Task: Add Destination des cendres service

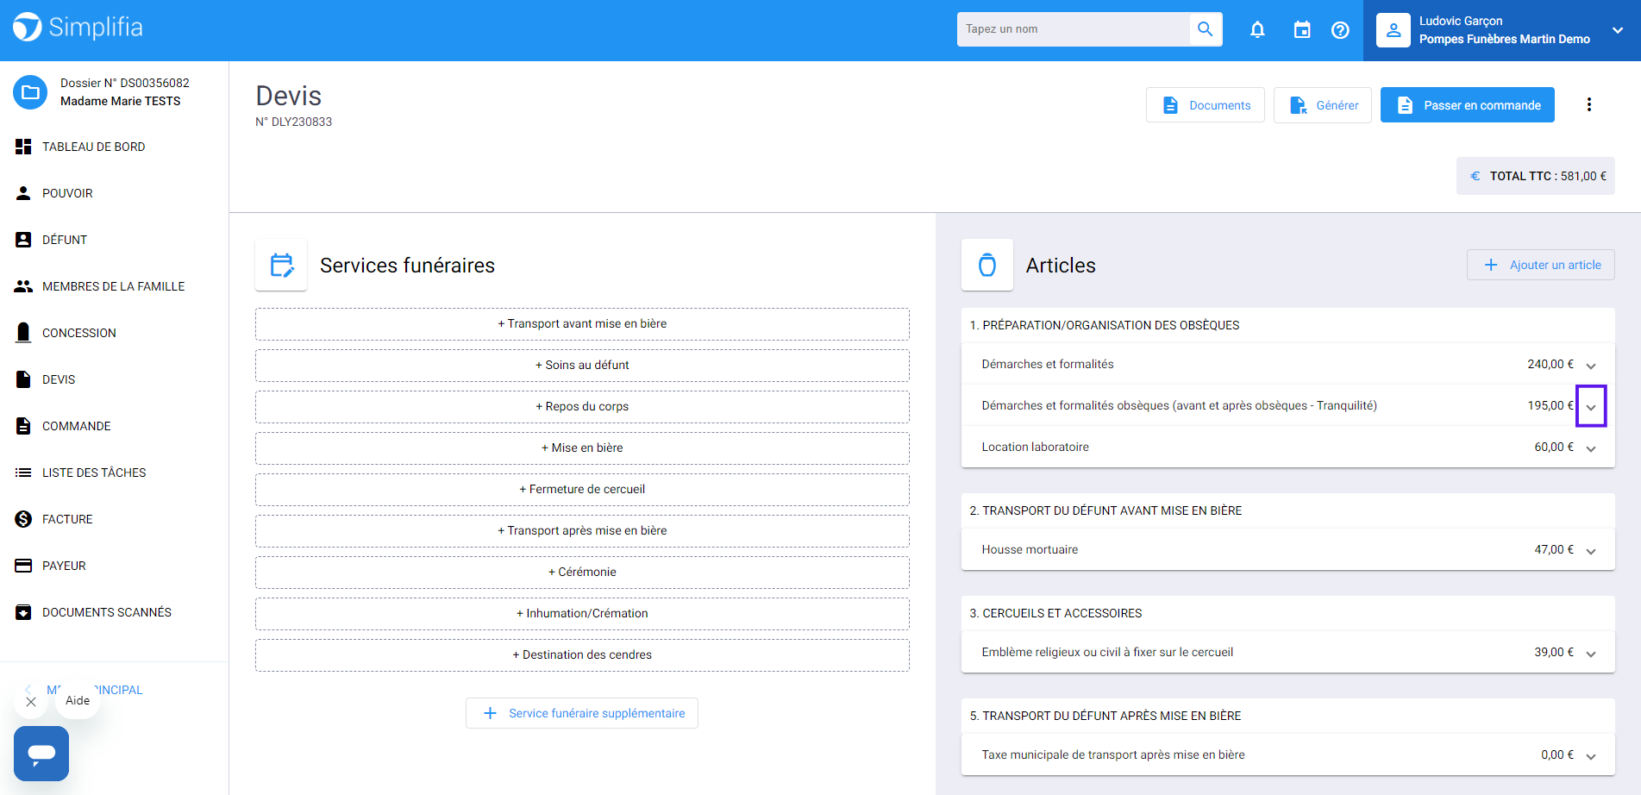Action: [582, 655]
